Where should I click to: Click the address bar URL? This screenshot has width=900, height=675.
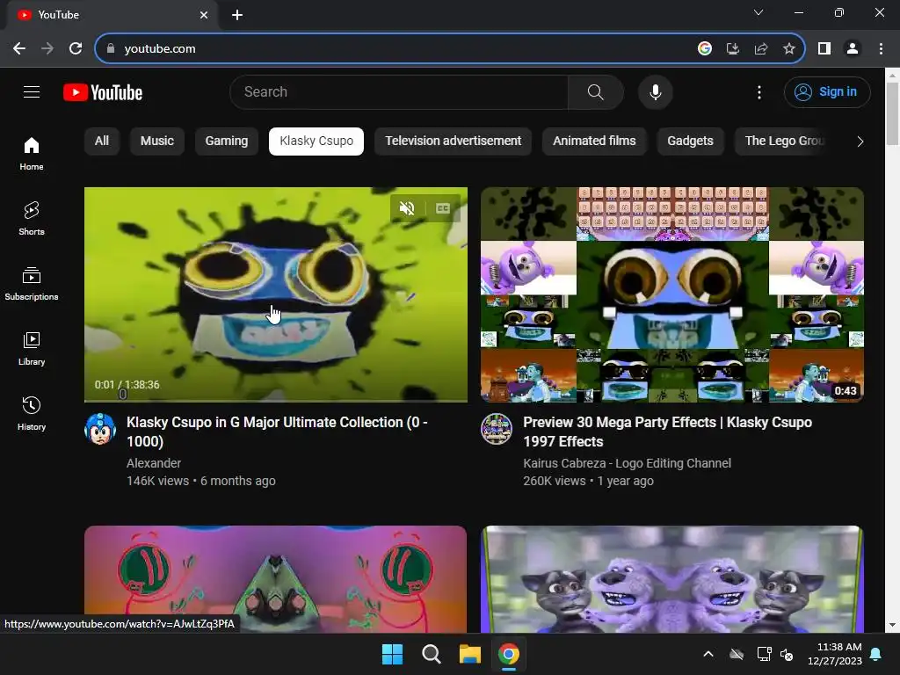(x=160, y=49)
